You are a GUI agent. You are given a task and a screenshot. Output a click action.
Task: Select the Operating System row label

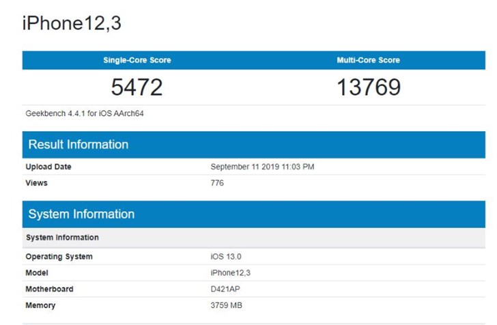coord(59,257)
